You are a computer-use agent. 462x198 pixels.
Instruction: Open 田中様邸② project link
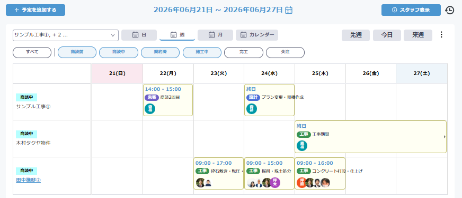[x=28, y=180]
